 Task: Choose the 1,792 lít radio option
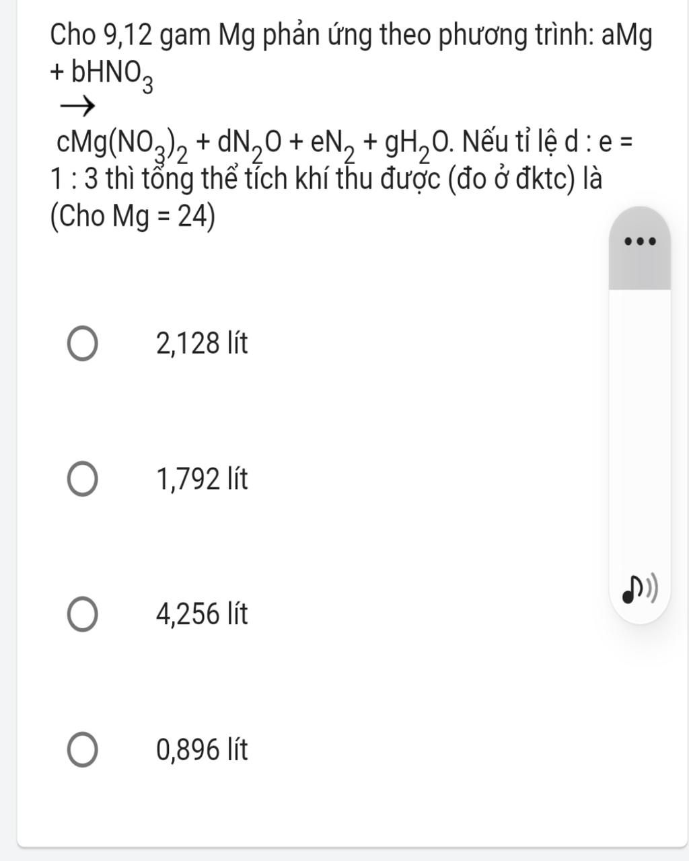(82, 480)
